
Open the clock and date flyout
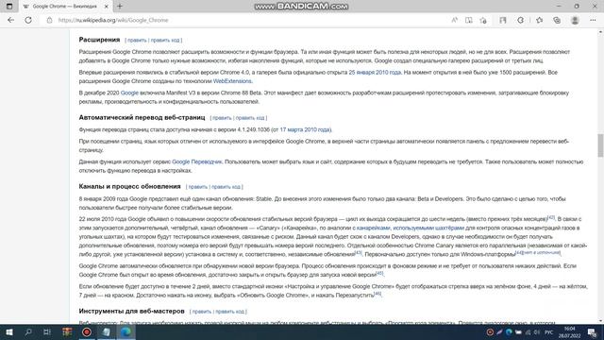click(x=570, y=332)
